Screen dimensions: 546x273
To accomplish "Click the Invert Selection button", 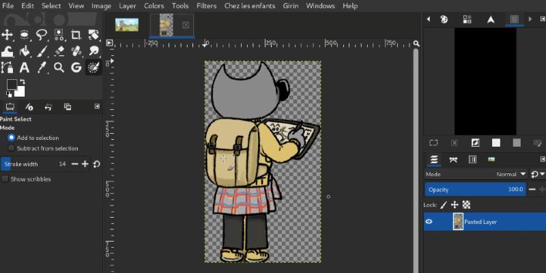I will (475, 143).
